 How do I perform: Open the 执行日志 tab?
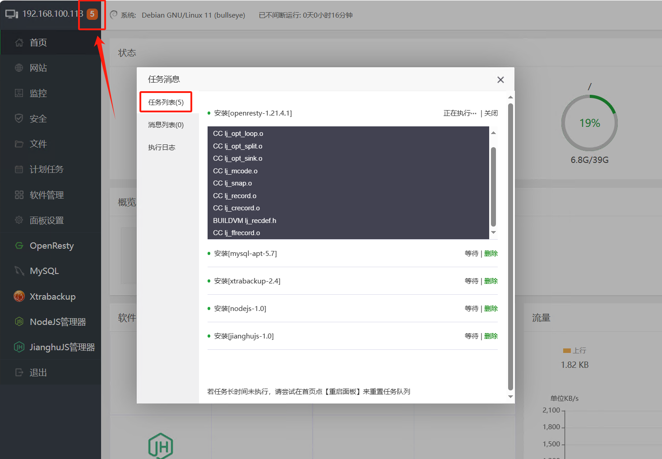pyautogui.click(x=162, y=147)
